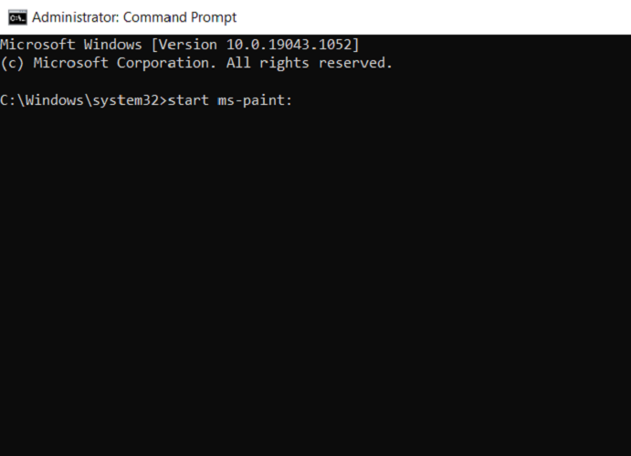Click right after the command's trailing colon
Image resolution: width=631 pixels, height=456 pixels.
point(296,99)
